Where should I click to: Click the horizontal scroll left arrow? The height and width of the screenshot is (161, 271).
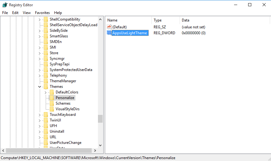(x=3, y=150)
